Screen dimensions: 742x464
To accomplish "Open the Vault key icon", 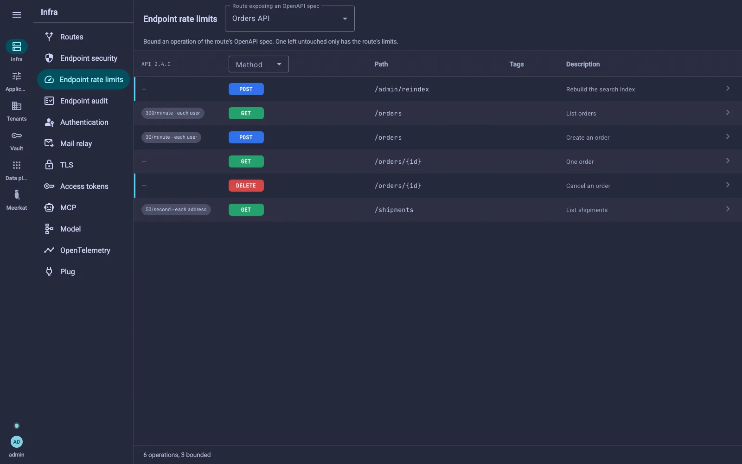I will [17, 135].
